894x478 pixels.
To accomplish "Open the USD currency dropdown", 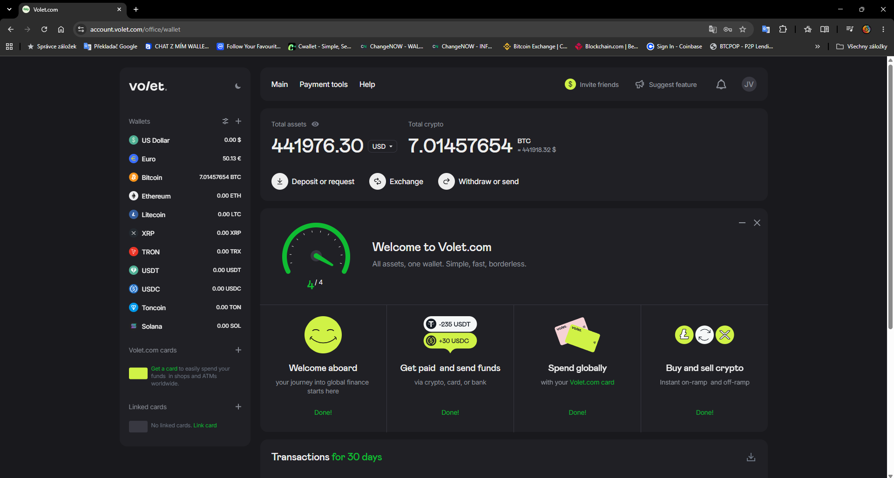I will point(382,146).
